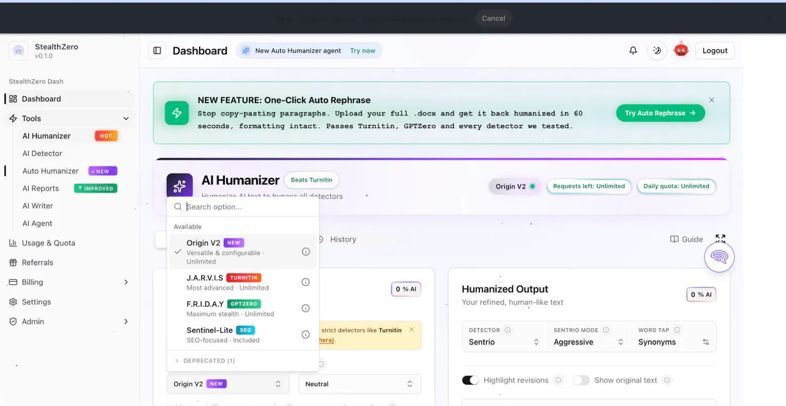
Task: Click the Daily quota: Unlimited badge
Action: click(x=676, y=186)
